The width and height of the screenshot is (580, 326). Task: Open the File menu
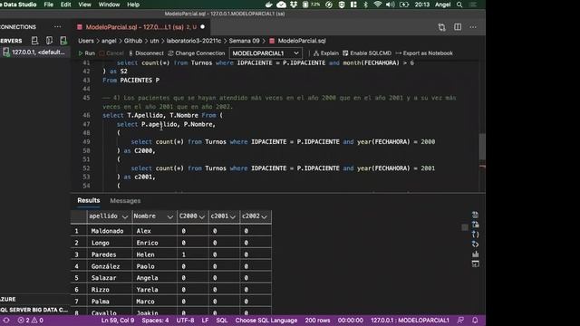pos(48,5)
